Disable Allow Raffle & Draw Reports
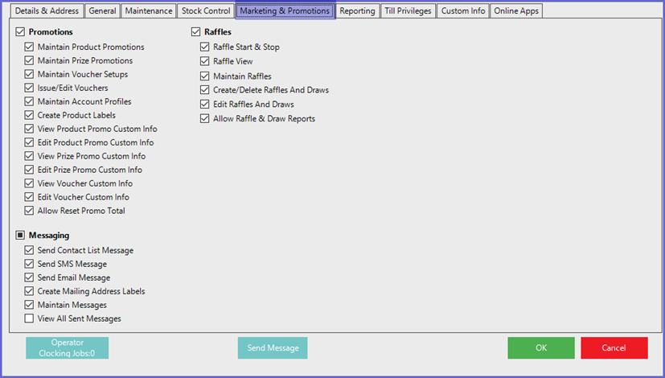665x378 pixels. tap(205, 119)
